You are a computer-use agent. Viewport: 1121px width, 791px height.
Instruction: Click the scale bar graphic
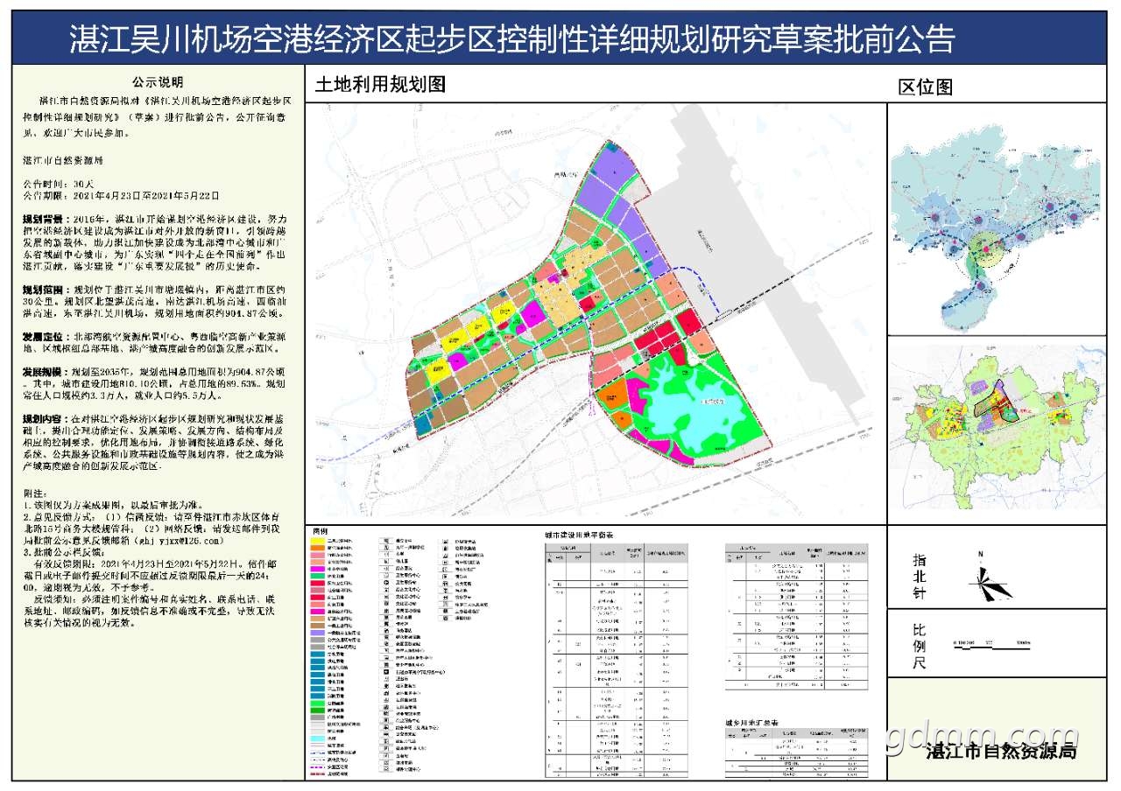pos(992,644)
